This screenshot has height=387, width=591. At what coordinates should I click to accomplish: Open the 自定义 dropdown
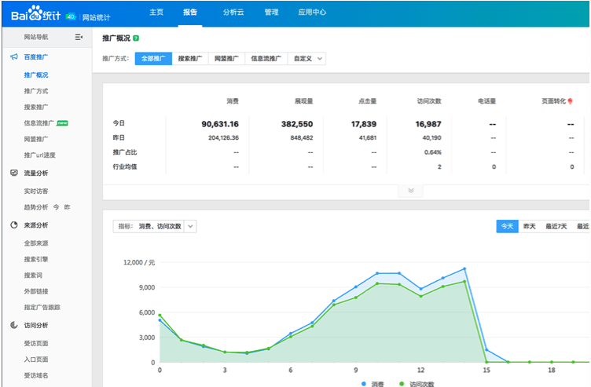click(307, 59)
